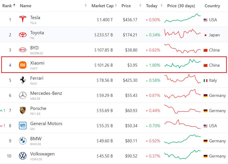Click the China flag in BYD row
Viewport: 228px width, 164px height.
pos(205,50)
